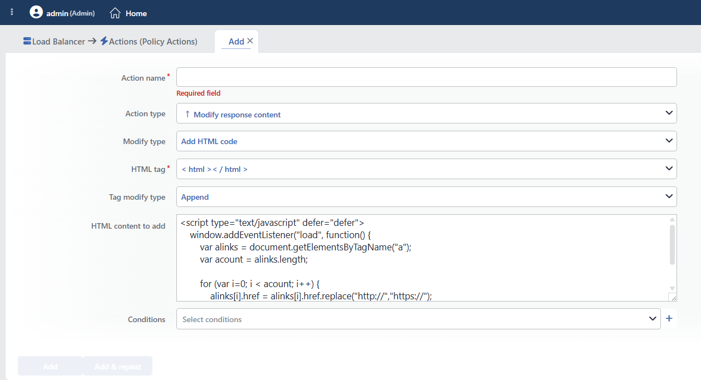Click the 'for (var i=0; i < acount; i++)' line
This screenshot has height=380, width=701.
click(x=260, y=284)
